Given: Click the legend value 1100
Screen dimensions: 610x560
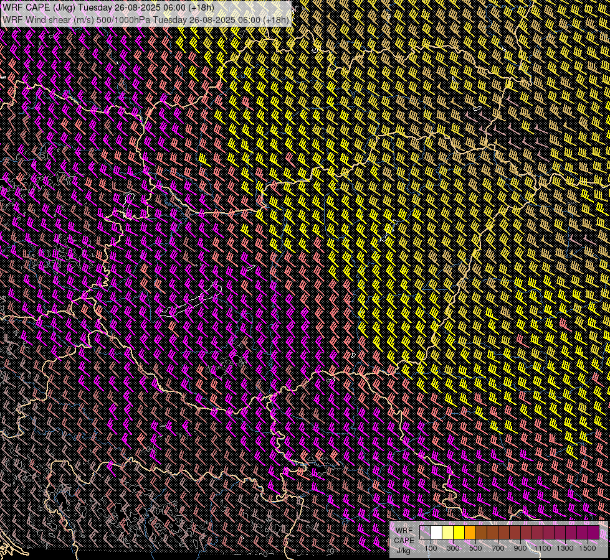Looking at the screenshot, I should [543, 548].
